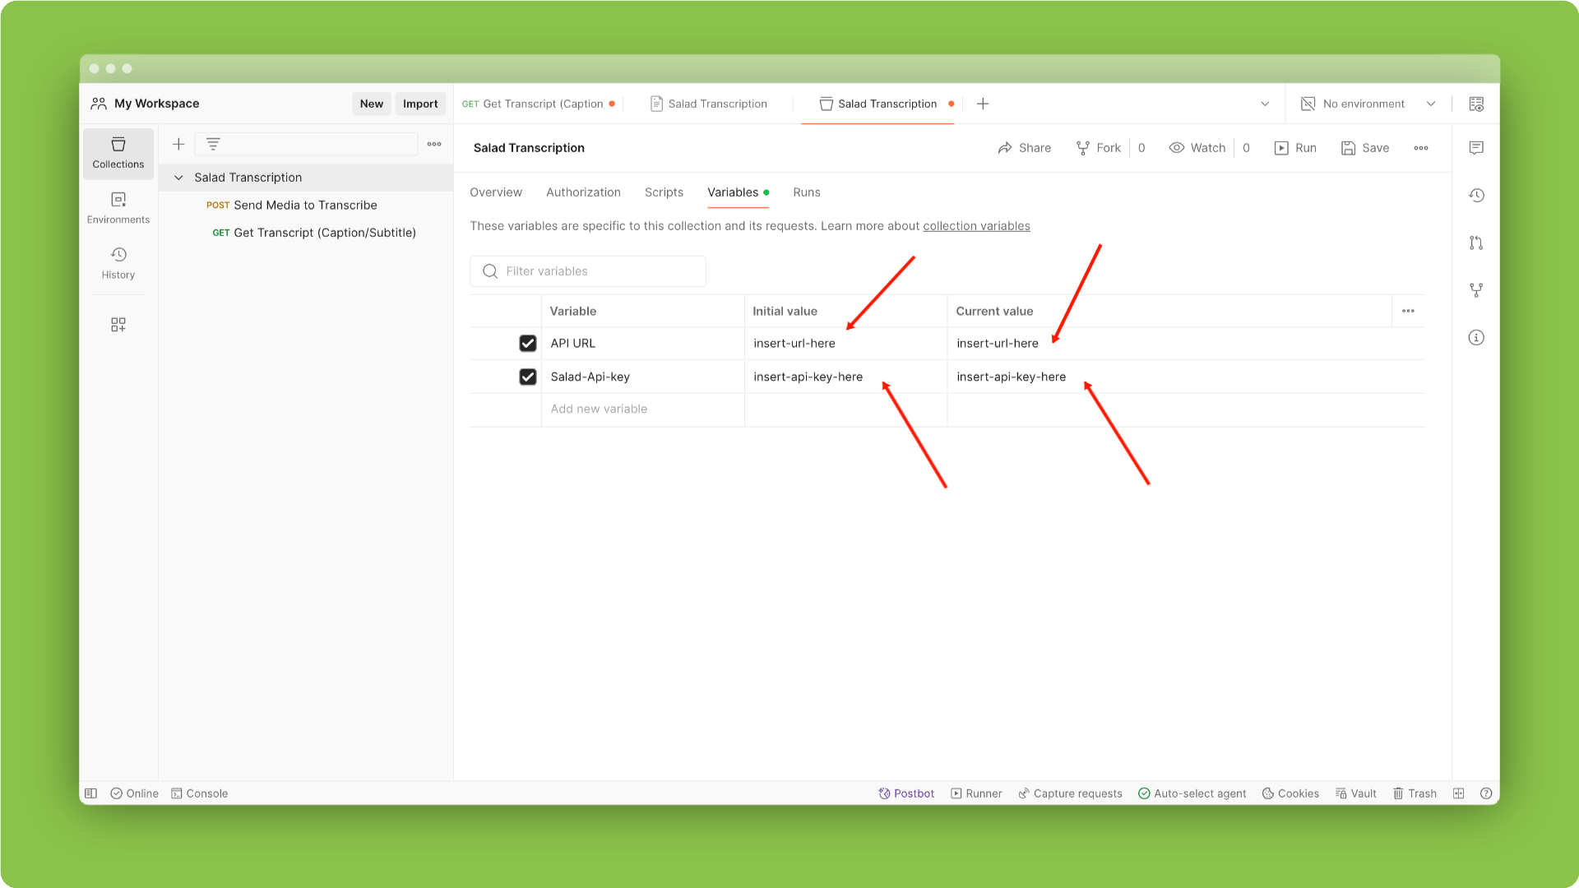Expand the open tabs chevron dropdown
This screenshot has width=1579, height=888.
1265,104
